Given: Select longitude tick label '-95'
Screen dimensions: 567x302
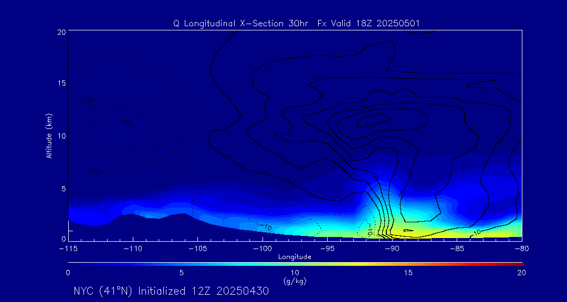Looking at the screenshot, I should [327, 249].
